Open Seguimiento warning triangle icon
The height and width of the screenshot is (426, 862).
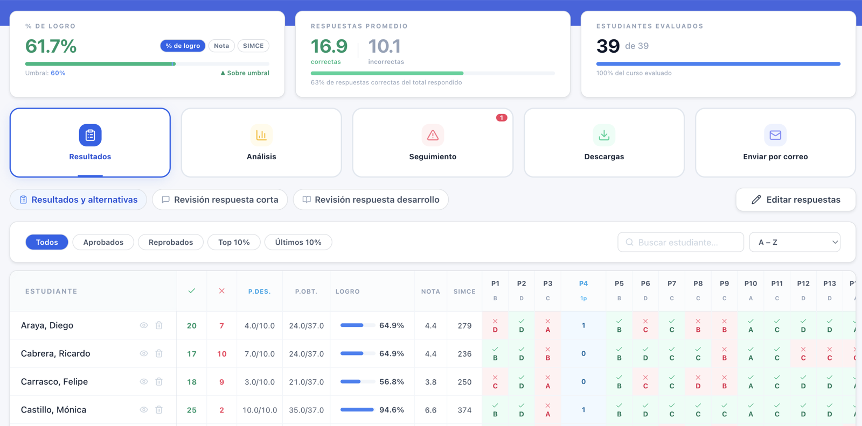pos(433,135)
